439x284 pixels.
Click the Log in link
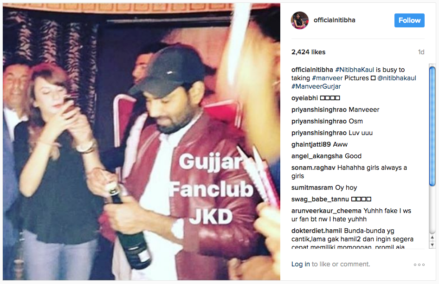pyautogui.click(x=300, y=264)
